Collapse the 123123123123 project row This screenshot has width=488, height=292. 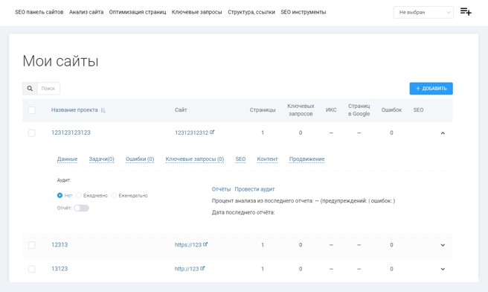tap(443, 133)
